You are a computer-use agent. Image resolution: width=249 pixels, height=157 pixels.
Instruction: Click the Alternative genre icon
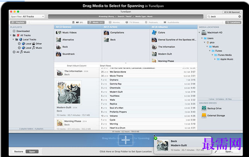(x=58, y=40)
